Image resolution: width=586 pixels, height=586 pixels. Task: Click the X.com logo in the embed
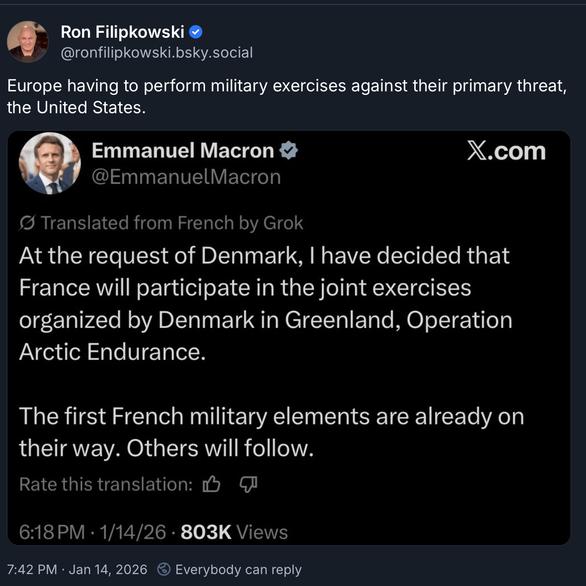coord(506,151)
